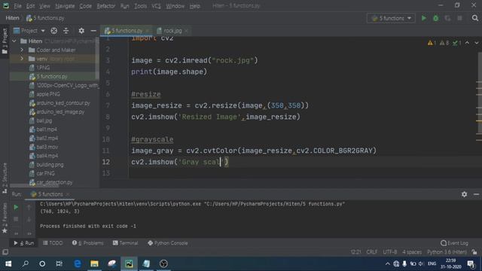Image resolution: width=482 pixels, height=271 pixels.
Task: Move up the stack trace in the Run panel
Action: [29, 208]
